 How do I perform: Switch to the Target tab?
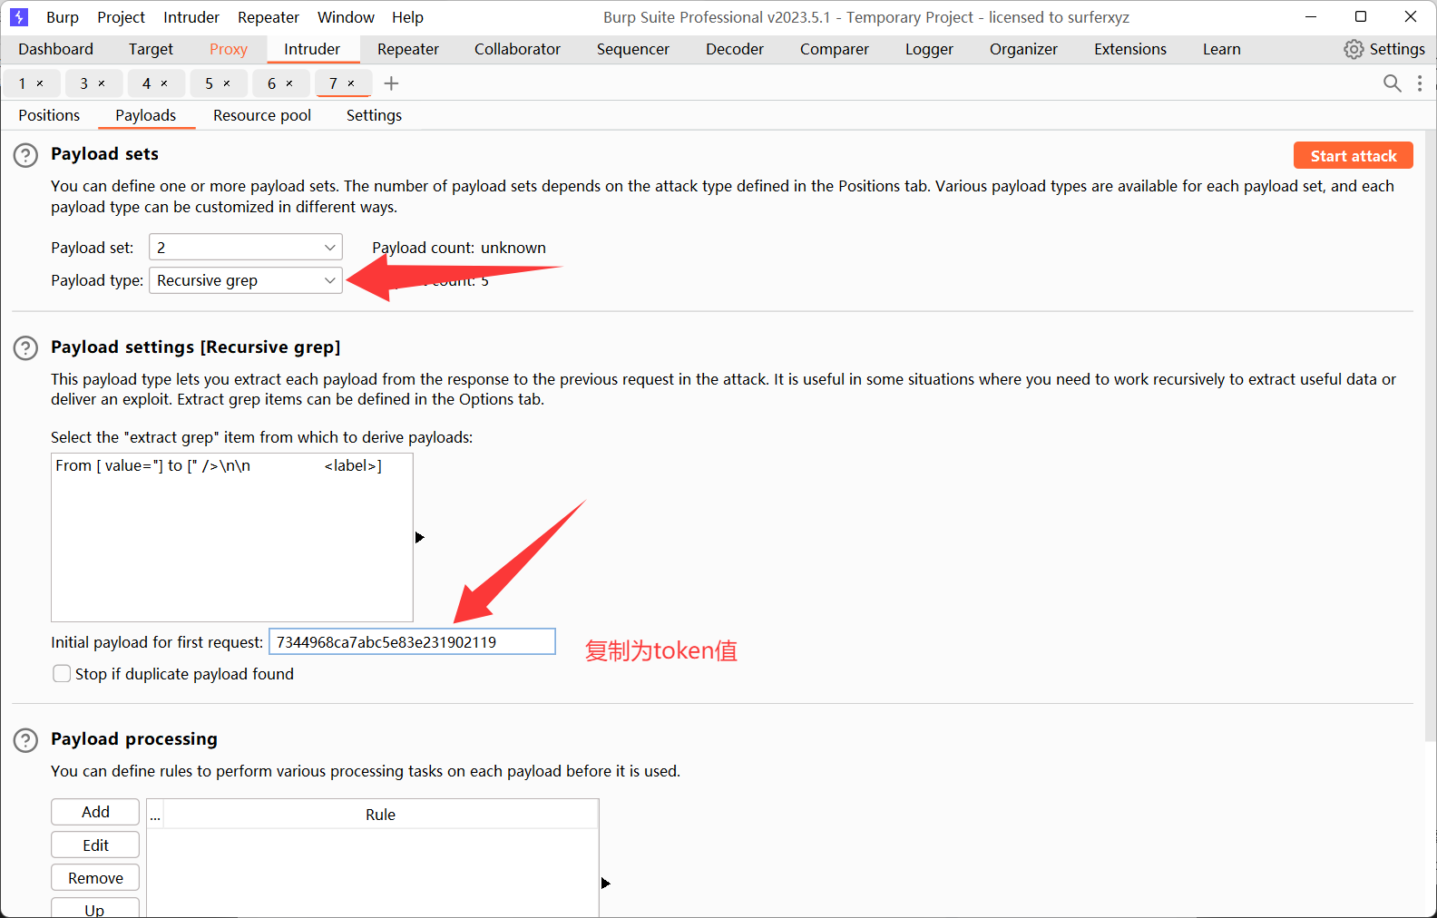pyautogui.click(x=151, y=49)
